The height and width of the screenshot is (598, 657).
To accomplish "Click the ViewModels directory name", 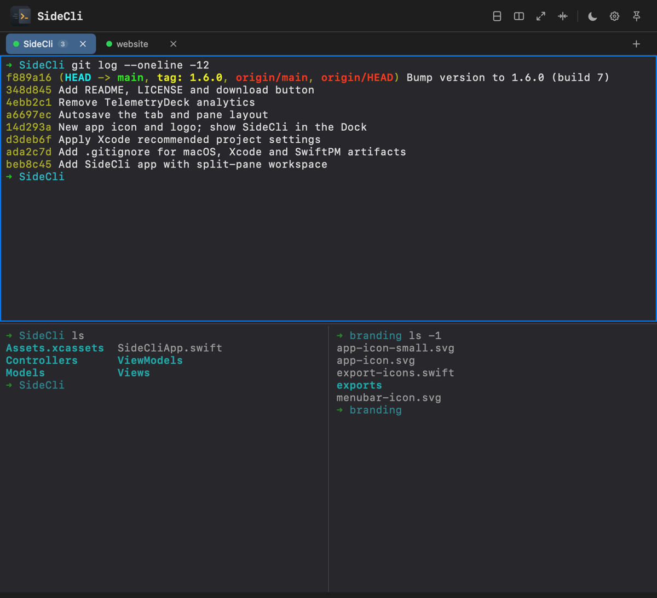I will 150,361.
